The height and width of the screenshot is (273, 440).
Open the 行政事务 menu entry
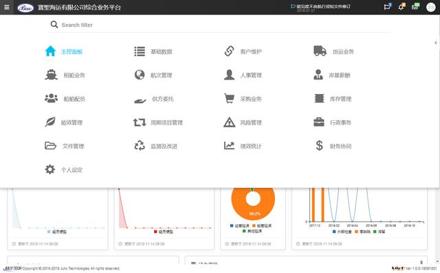[x=333, y=122]
